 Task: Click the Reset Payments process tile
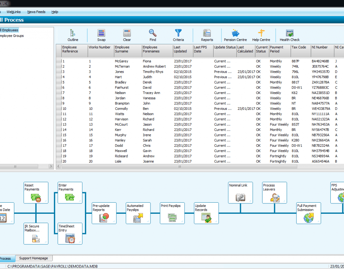[36, 193]
